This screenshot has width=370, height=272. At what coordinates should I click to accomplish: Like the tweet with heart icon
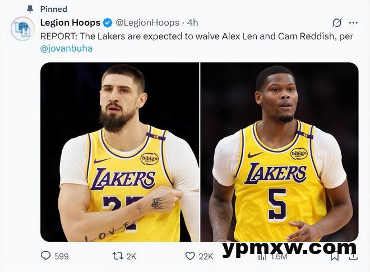coord(190,256)
